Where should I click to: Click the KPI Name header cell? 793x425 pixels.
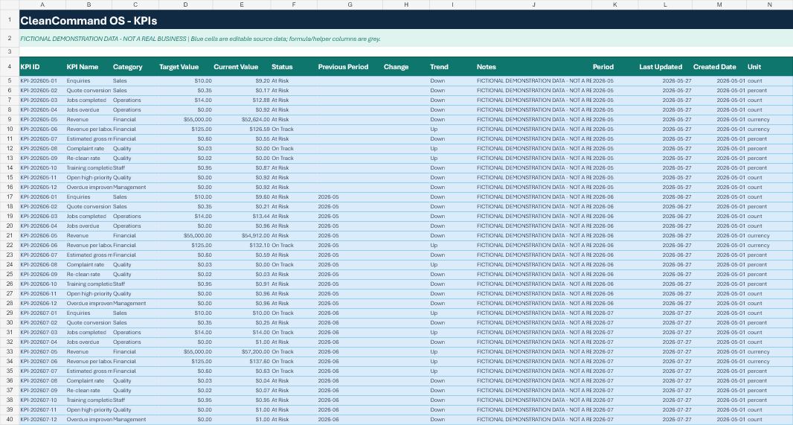coord(89,67)
